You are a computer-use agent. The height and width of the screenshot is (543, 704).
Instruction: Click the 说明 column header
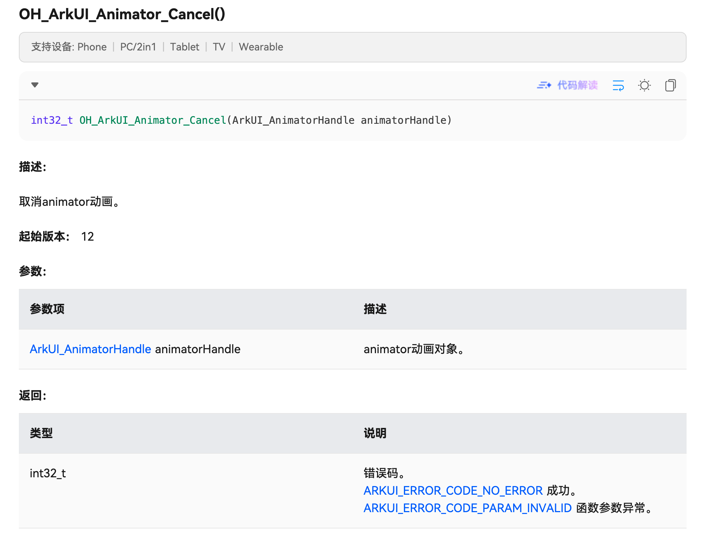point(375,433)
